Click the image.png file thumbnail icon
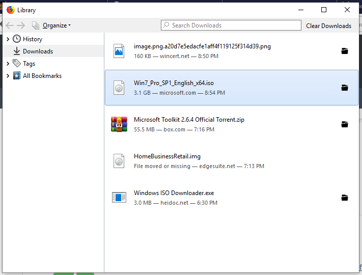Viewport: 362px width, 275px height. [119, 51]
